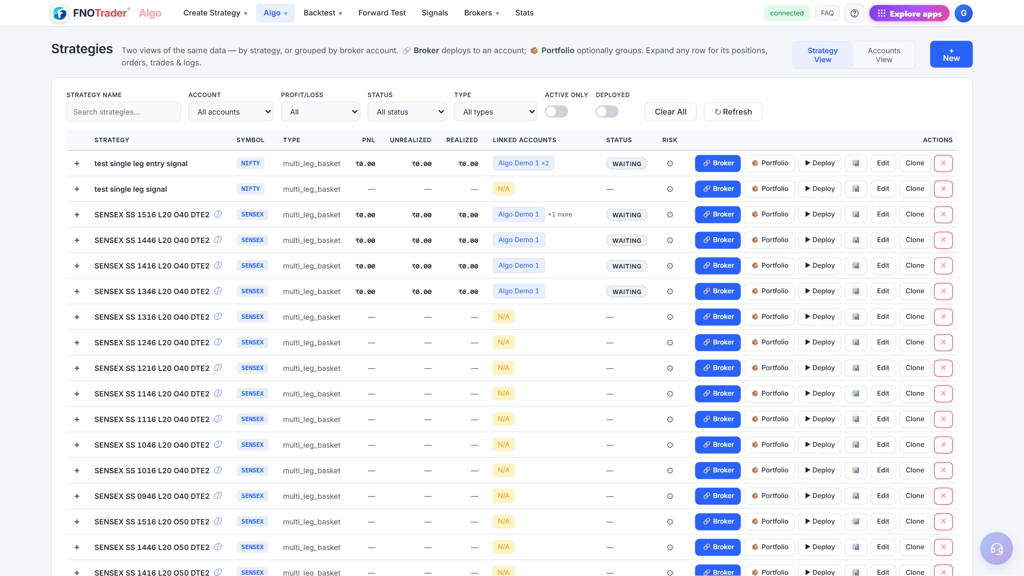The image size is (1024, 576).
Task: Edit SENSEX SS 1346 L20 O40 DTE2
Action: pyautogui.click(x=883, y=291)
